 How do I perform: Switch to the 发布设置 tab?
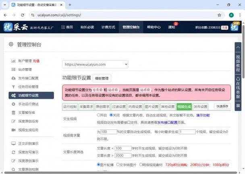(x=200, y=107)
